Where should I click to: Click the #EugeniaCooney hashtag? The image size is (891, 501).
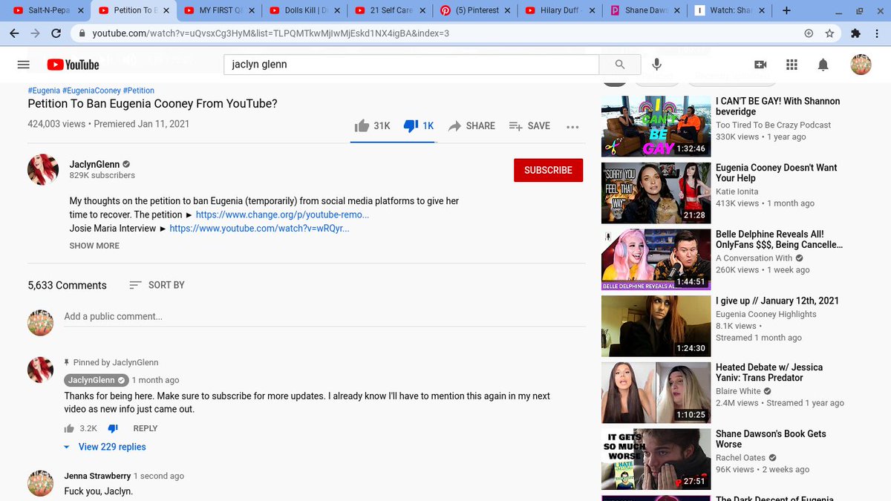(91, 91)
